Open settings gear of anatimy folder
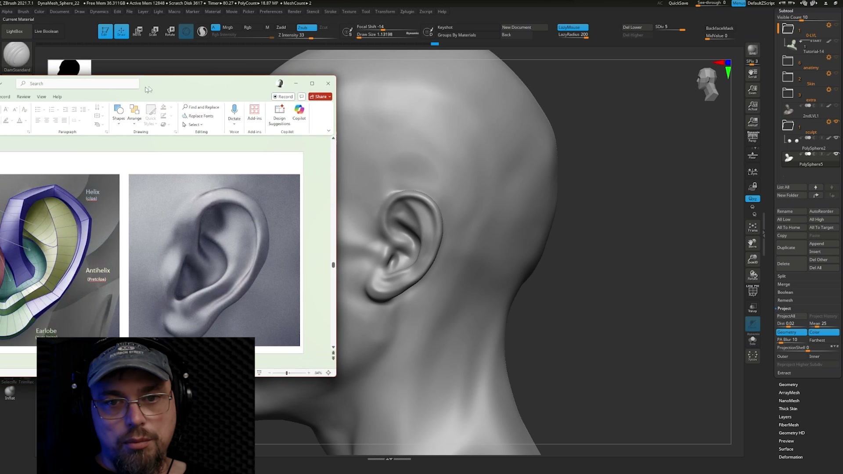843x474 pixels. [x=829, y=57]
